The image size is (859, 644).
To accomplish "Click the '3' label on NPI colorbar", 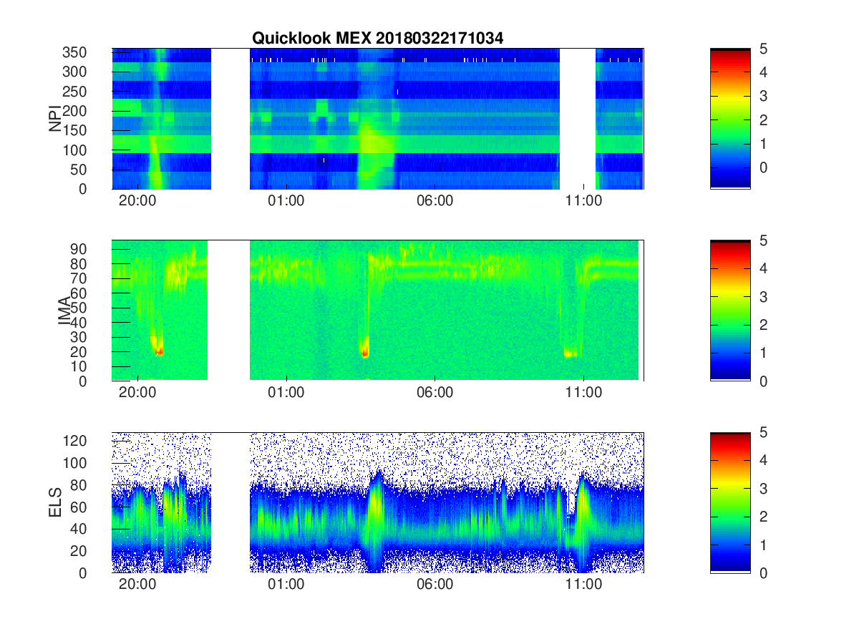I will tap(763, 96).
